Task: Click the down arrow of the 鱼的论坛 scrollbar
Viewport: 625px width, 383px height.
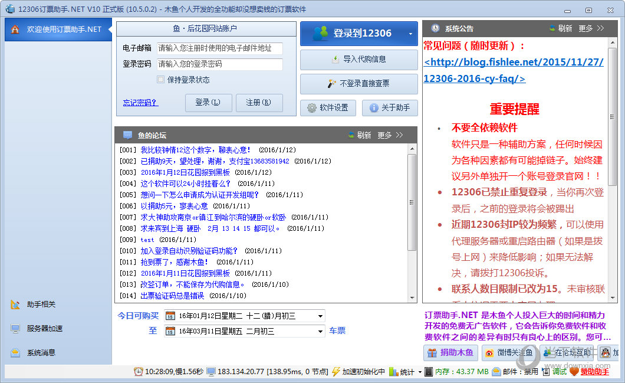Action: pos(412,298)
